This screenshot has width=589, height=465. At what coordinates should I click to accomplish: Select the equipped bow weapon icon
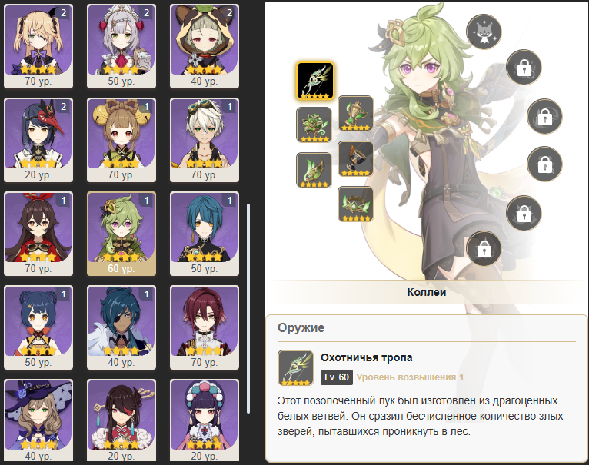point(314,81)
